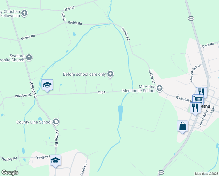Screen dimensions: 219x176
Task: Open the lower restaurant fork-and-knife marker
Action: click(195, 108)
